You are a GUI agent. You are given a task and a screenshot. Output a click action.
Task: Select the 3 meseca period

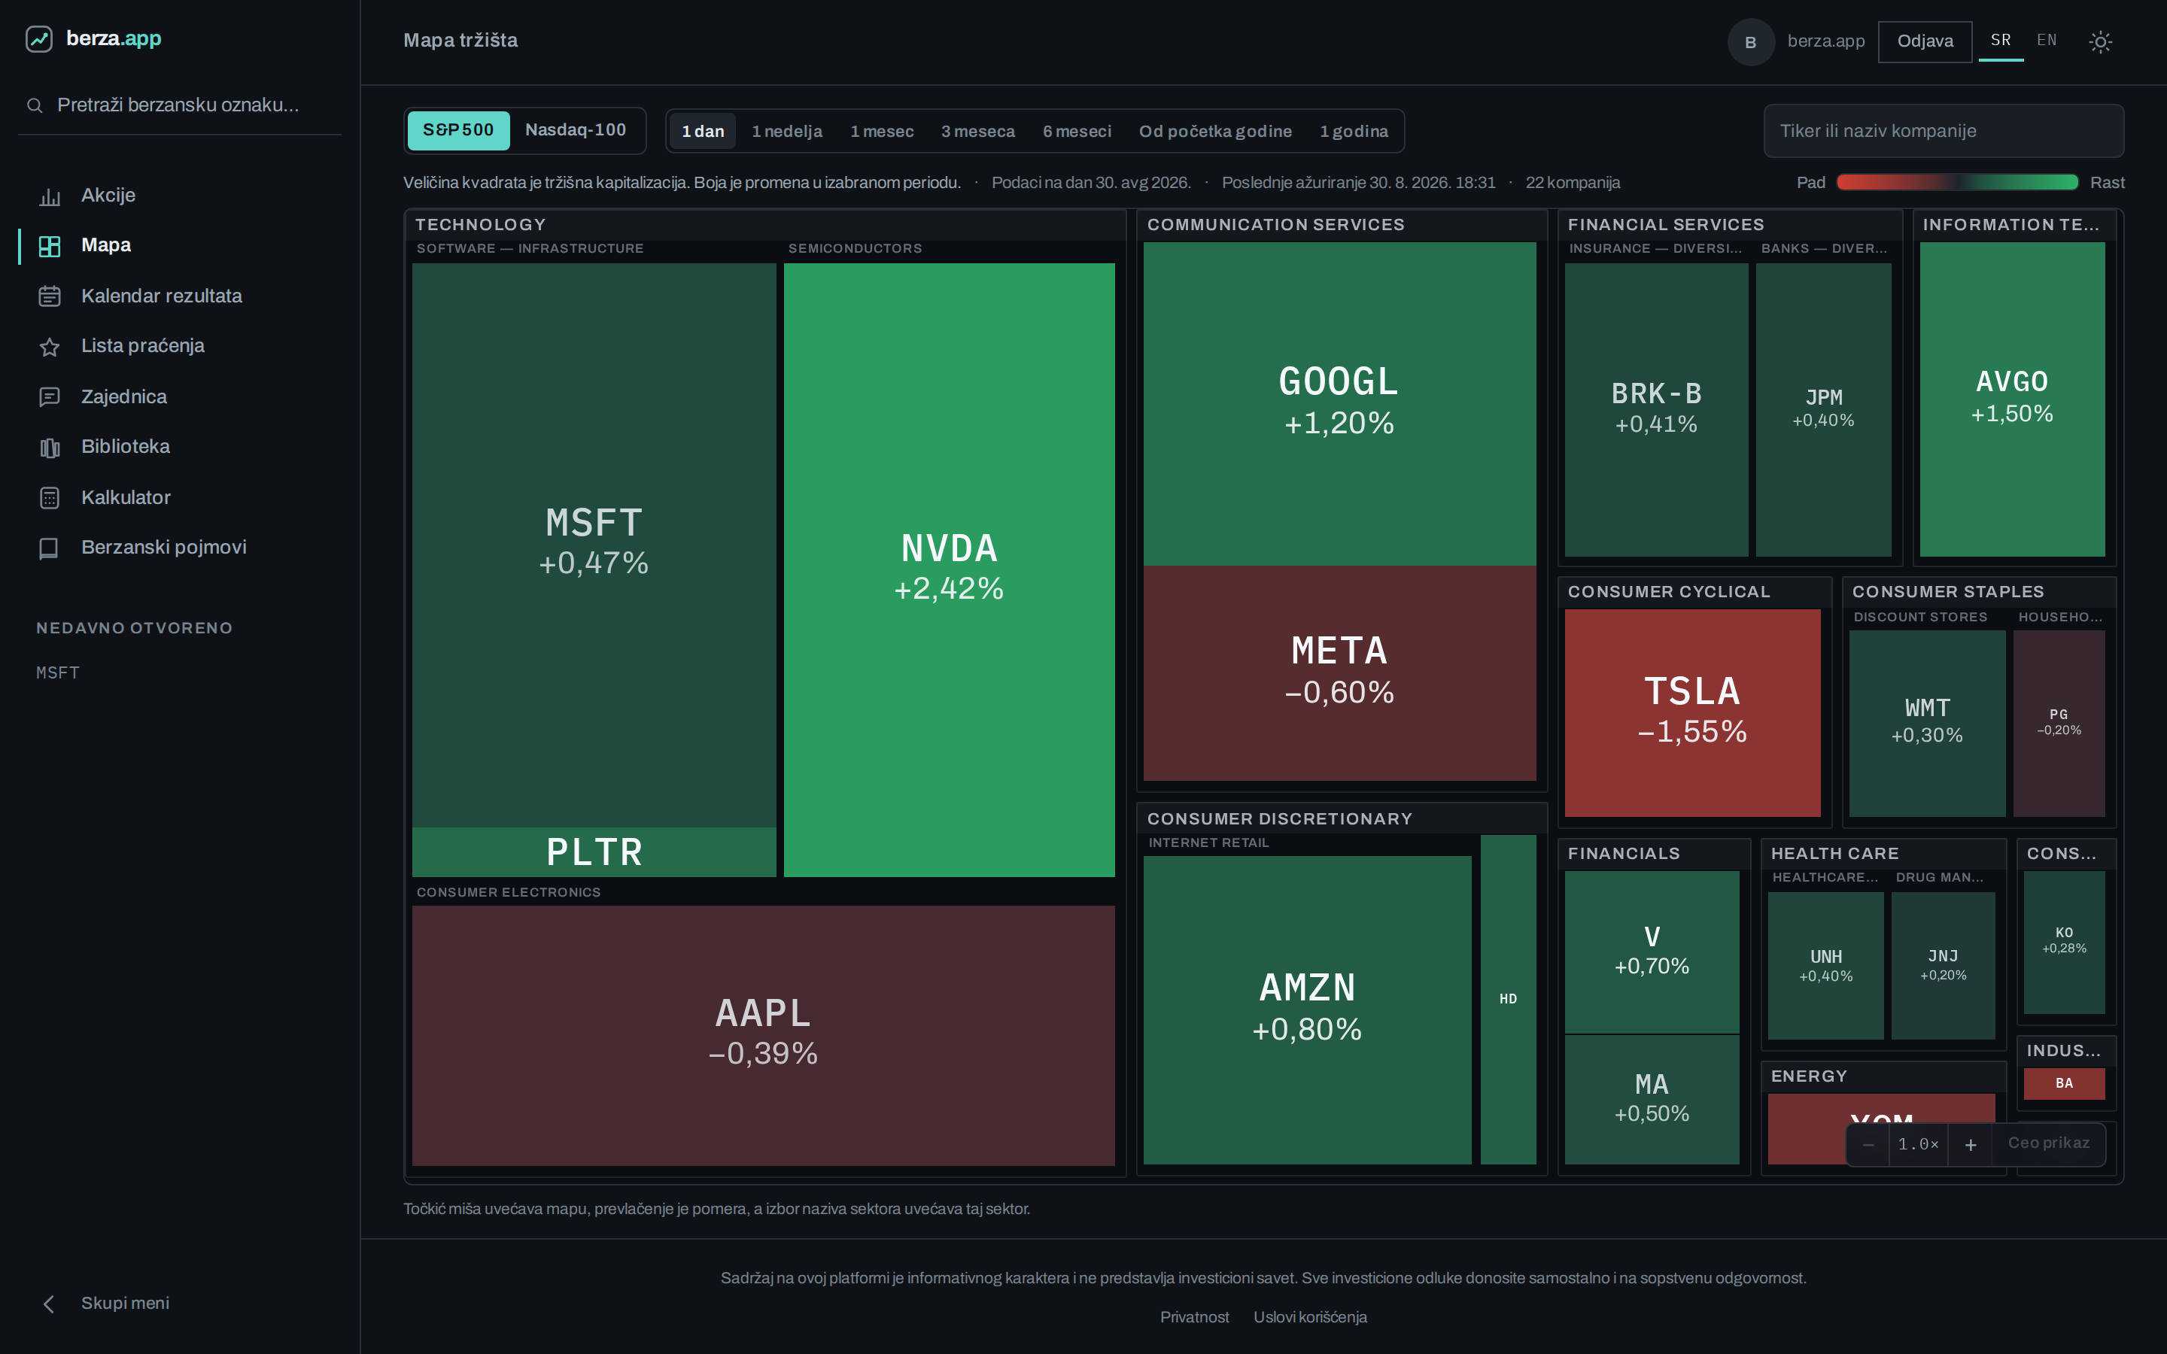pos(978,132)
